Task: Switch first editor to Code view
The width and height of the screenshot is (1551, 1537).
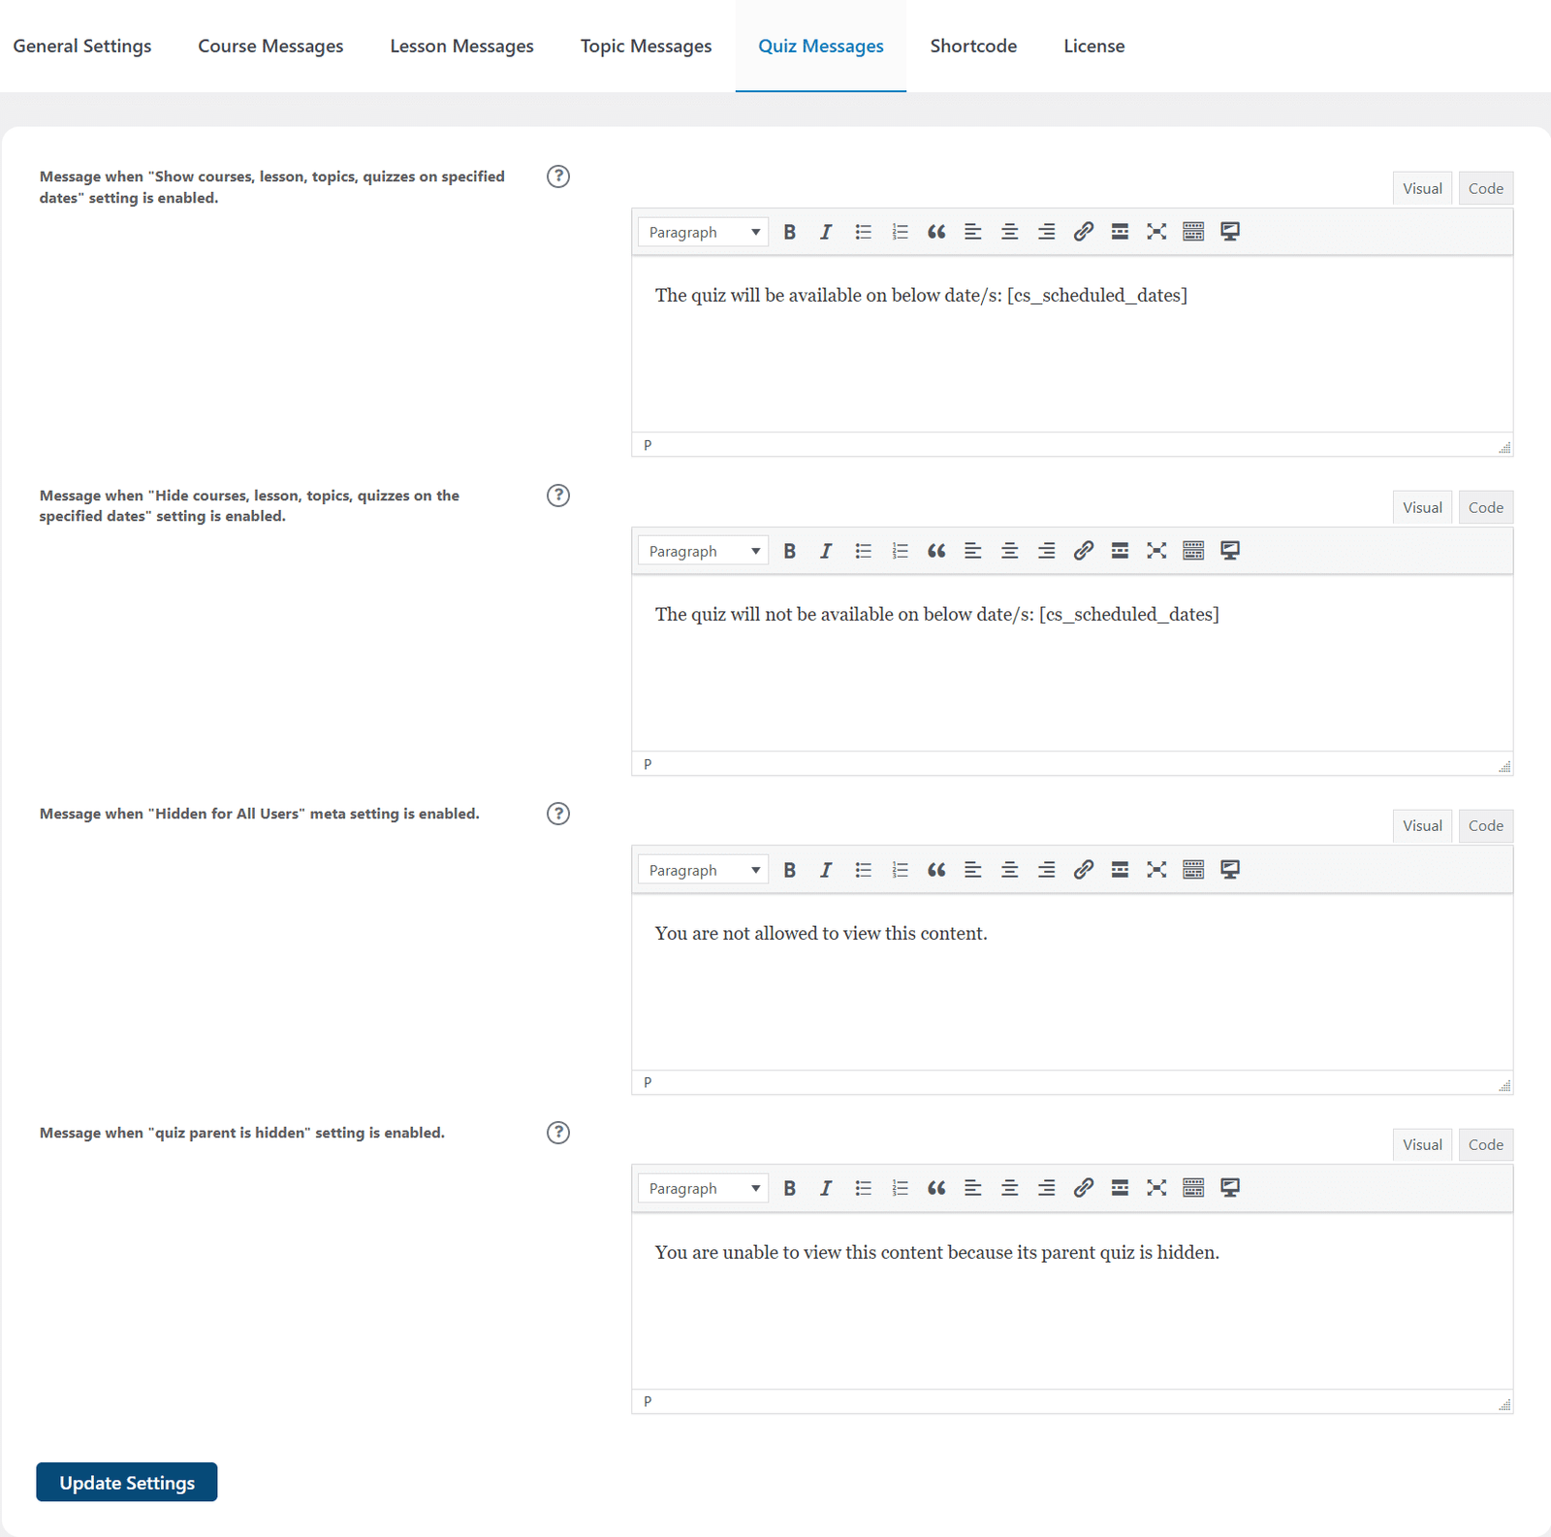Action: (x=1485, y=188)
